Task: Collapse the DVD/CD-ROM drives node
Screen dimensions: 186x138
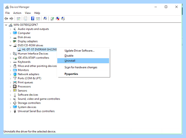Action: click(10, 45)
